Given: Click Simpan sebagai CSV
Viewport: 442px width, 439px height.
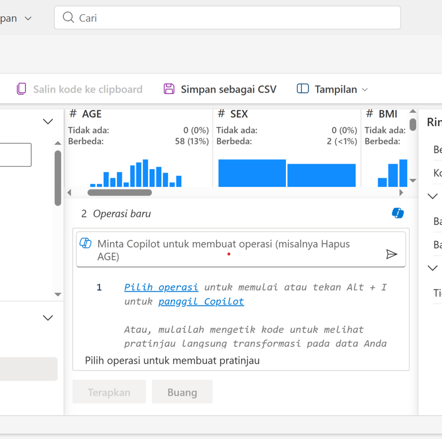Looking at the screenshot, I should tap(228, 89).
